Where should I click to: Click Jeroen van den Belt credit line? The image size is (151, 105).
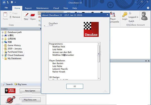coord(62,52)
